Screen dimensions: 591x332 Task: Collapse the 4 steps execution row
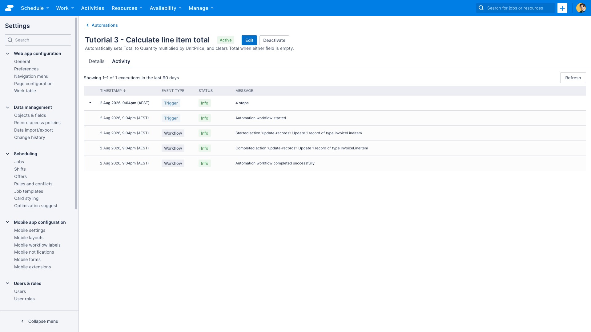click(x=90, y=103)
